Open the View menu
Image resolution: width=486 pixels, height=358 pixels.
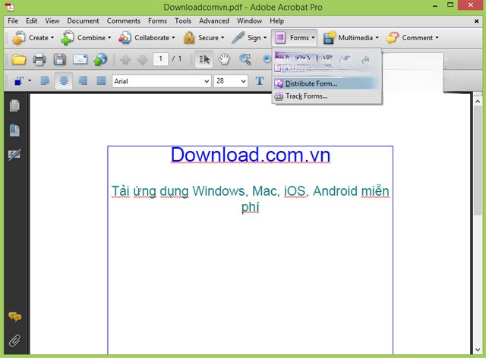[52, 20]
